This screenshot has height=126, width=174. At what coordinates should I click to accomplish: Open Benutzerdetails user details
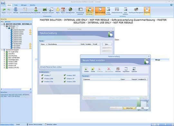tap(36, 11)
